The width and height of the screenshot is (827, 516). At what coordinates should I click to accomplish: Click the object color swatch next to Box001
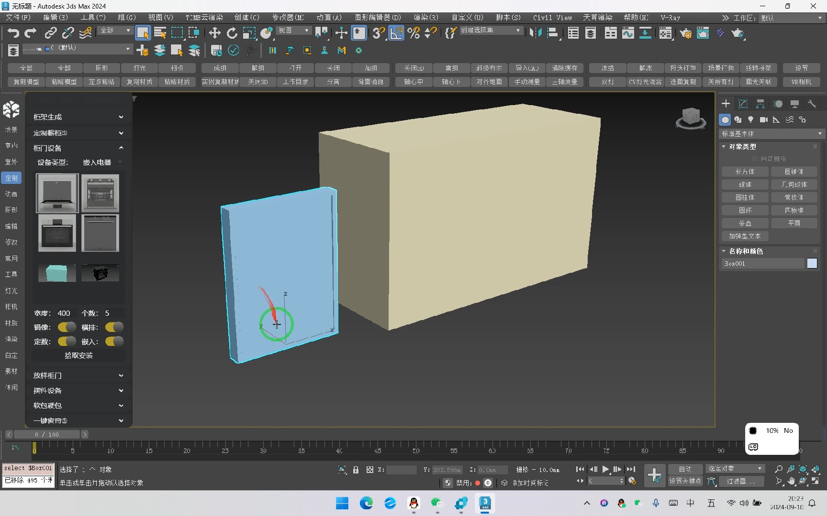coord(812,263)
